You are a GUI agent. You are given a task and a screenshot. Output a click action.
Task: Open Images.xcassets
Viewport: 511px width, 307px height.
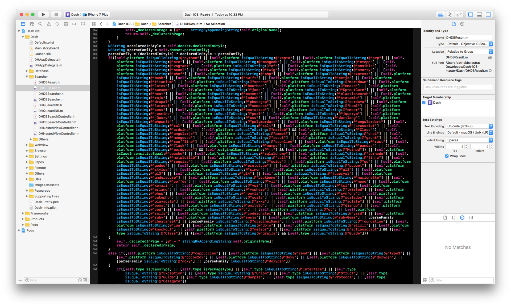[47, 185]
